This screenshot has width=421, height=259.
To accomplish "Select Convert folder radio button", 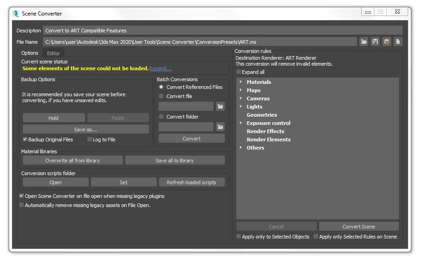I will [x=161, y=117].
